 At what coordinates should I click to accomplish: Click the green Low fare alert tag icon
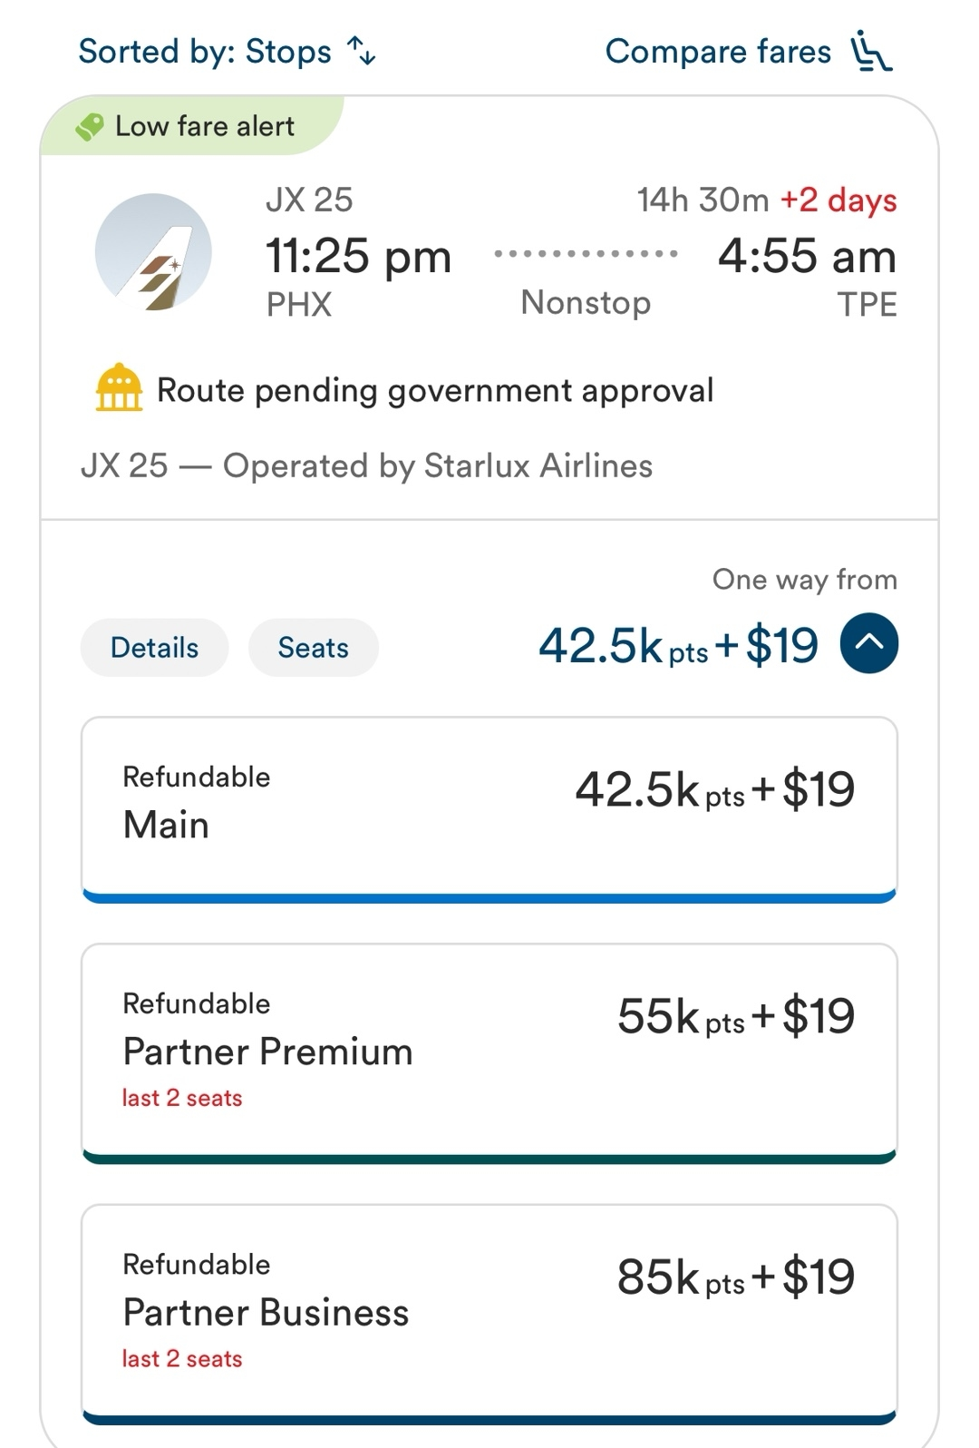tap(90, 127)
